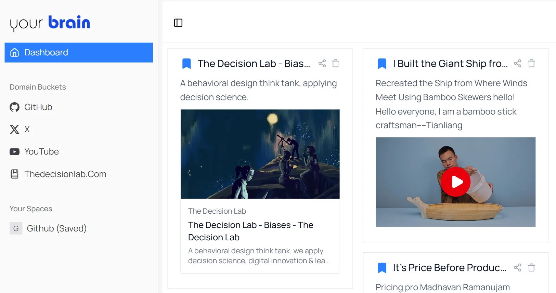Viewport: 556px width, 293px height.
Task: Toggle the sidebar panel icon
Action: pos(178,23)
